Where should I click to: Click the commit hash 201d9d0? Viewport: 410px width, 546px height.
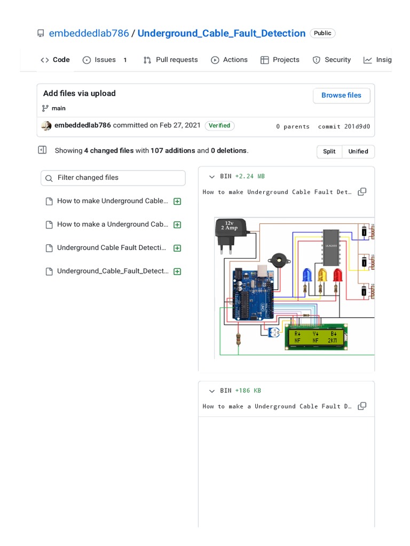pyautogui.click(x=357, y=126)
